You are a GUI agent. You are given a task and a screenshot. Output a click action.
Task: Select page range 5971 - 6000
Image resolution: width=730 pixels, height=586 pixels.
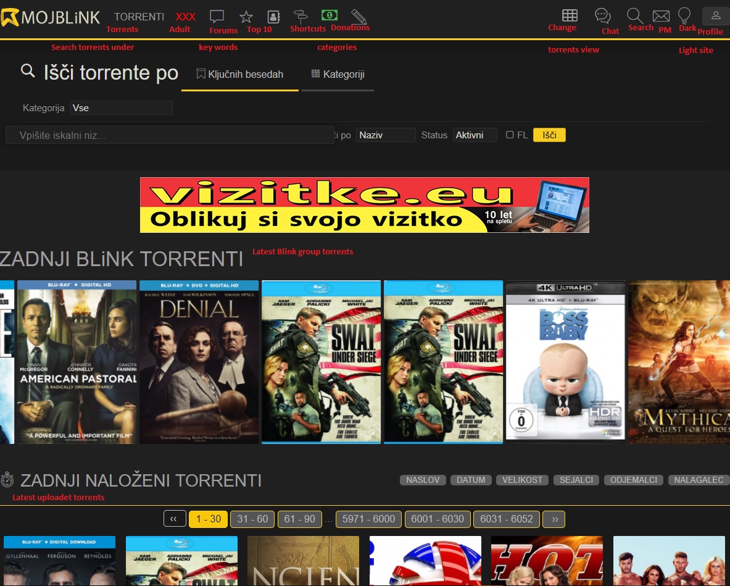pos(369,519)
